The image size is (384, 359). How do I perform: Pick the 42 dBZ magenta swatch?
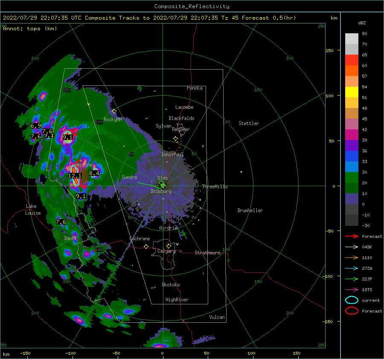(352, 135)
